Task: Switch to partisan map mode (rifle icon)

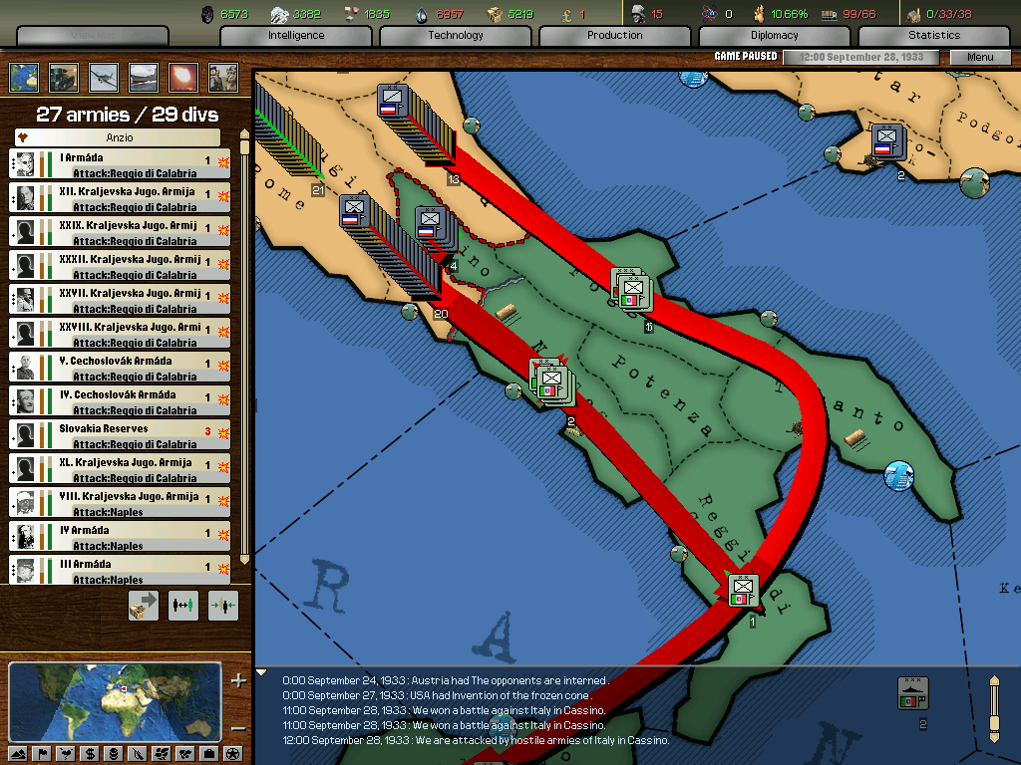Action: tap(138, 754)
